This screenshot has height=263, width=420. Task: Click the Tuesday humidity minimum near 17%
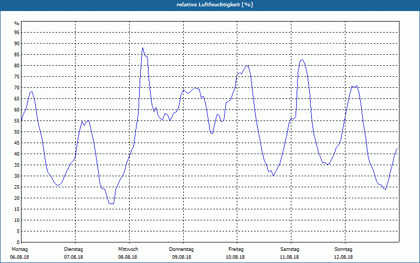click(x=112, y=204)
